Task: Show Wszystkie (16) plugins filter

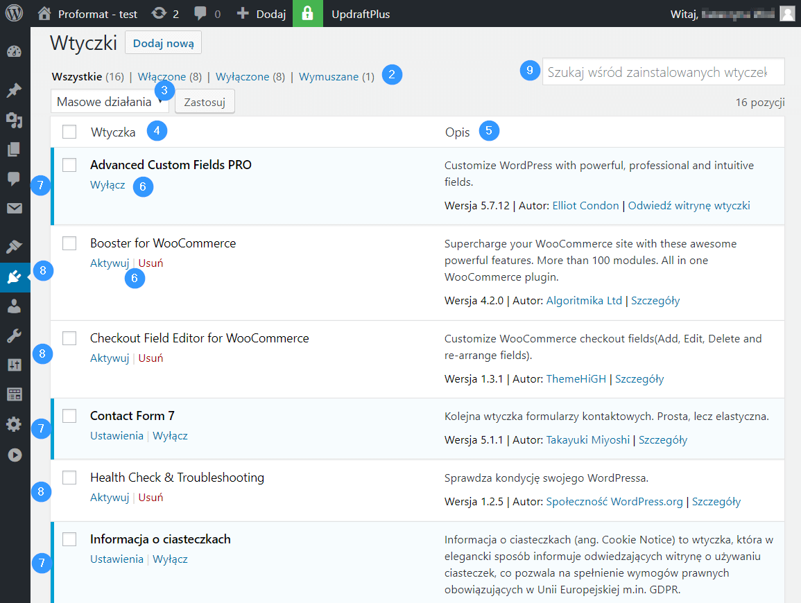Action: [x=88, y=76]
